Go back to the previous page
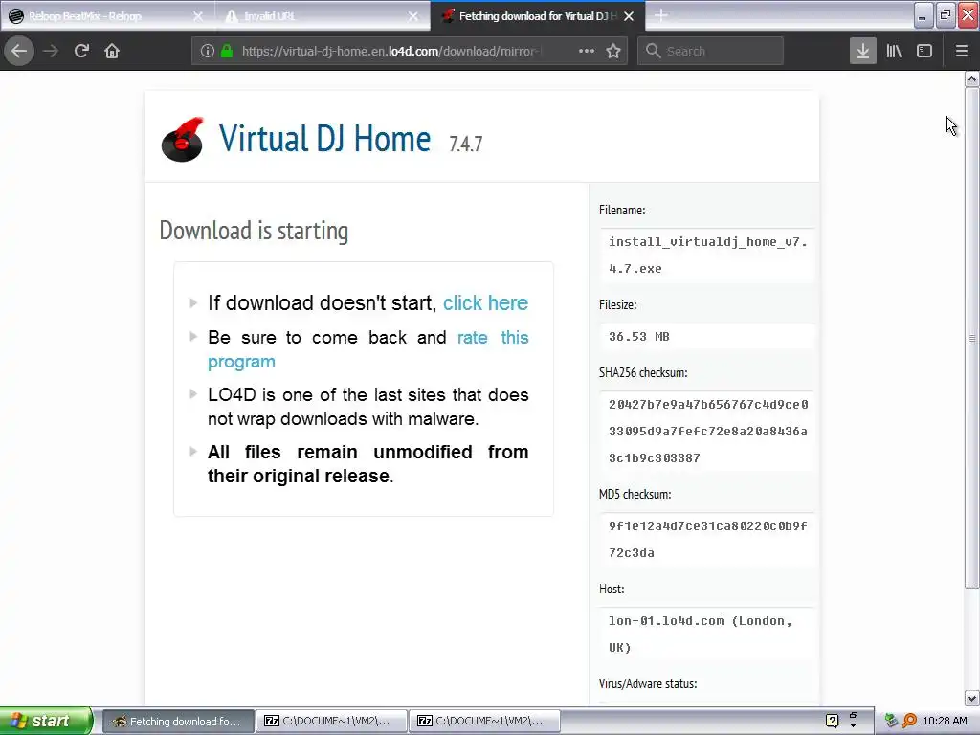Viewport: 980px width, 735px height. coord(19,52)
